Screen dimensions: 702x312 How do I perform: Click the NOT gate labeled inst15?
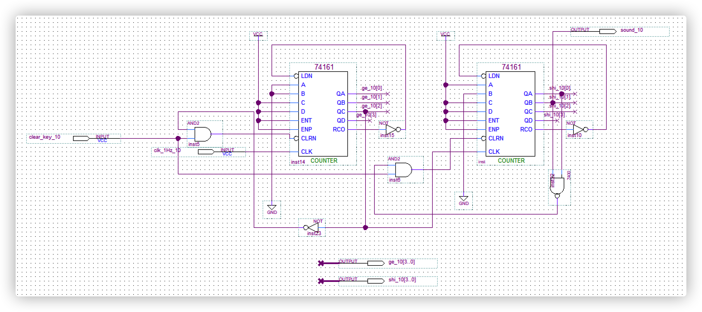pyautogui.click(x=390, y=130)
